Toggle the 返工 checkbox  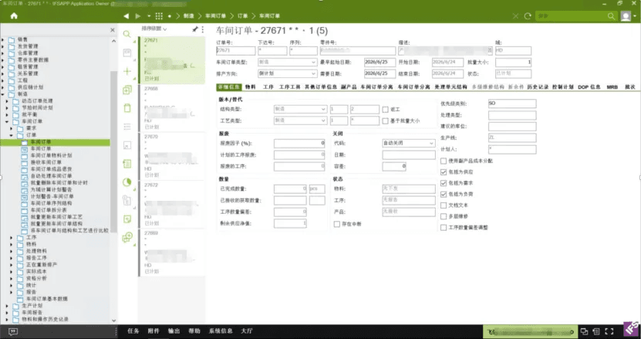click(385, 110)
